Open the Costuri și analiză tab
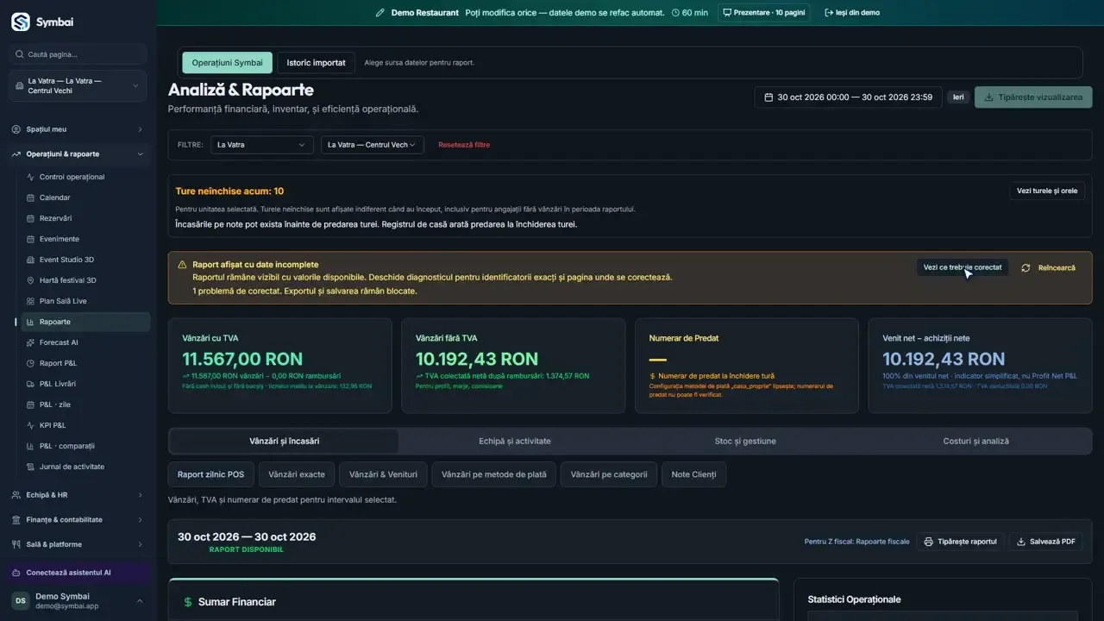 pyautogui.click(x=975, y=442)
